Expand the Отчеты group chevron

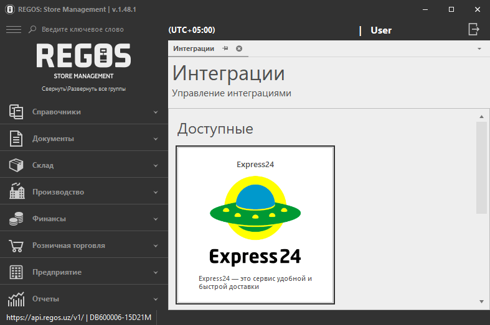coord(156,299)
